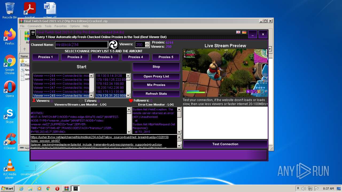The image size is (342, 192).
Task: Select the German flag icon
Action: tap(244, 32)
